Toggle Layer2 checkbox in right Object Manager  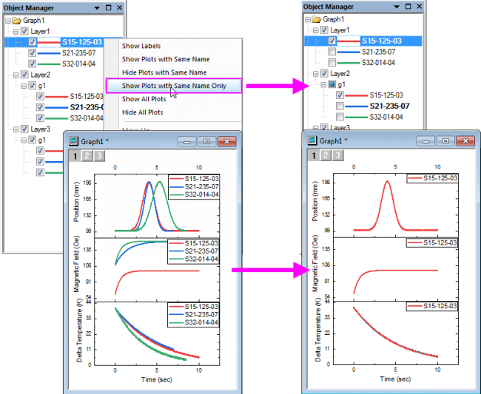pyautogui.click(x=323, y=74)
